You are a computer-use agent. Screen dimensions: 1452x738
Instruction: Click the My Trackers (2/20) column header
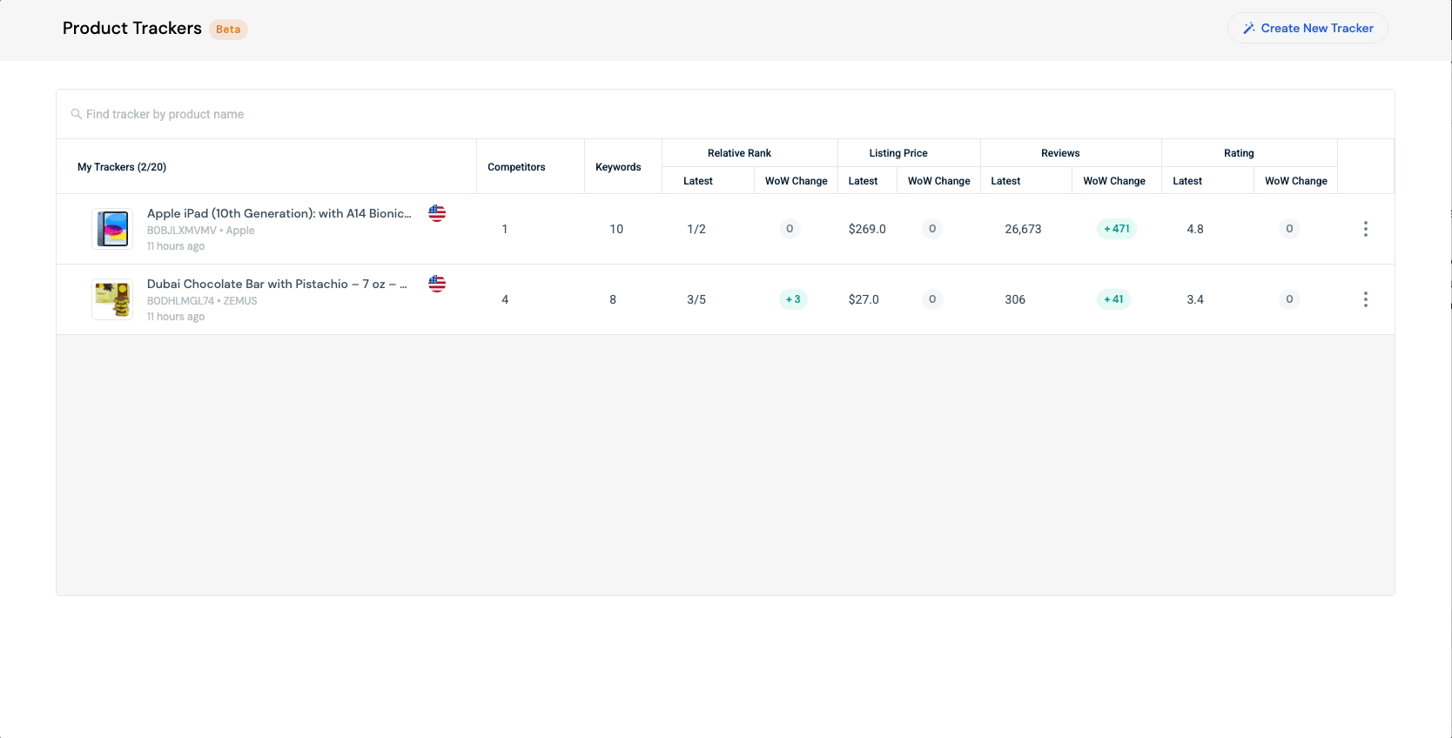coord(122,167)
